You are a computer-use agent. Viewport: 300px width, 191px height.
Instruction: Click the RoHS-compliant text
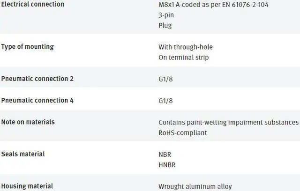182,132
